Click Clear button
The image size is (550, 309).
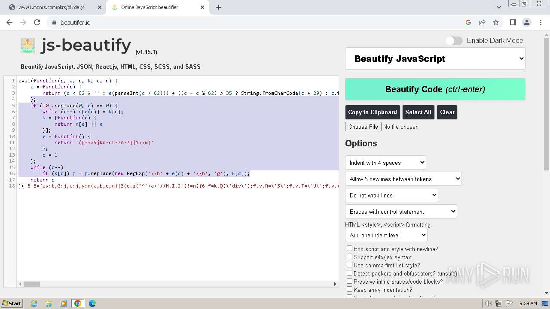coord(447,112)
